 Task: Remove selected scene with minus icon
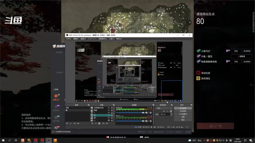(70, 123)
